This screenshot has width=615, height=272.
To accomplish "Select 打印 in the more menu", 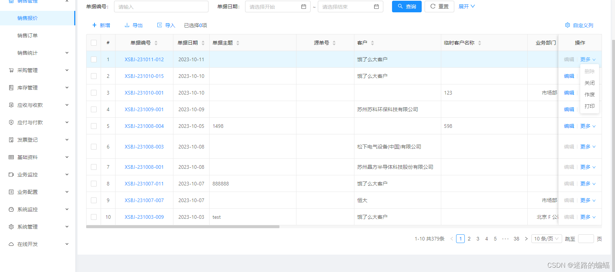I will tap(590, 106).
